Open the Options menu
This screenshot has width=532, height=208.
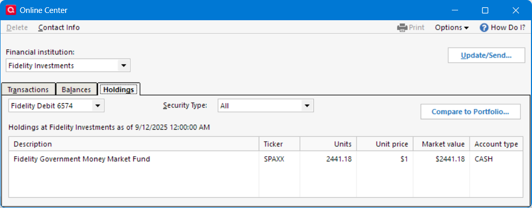tap(452, 27)
